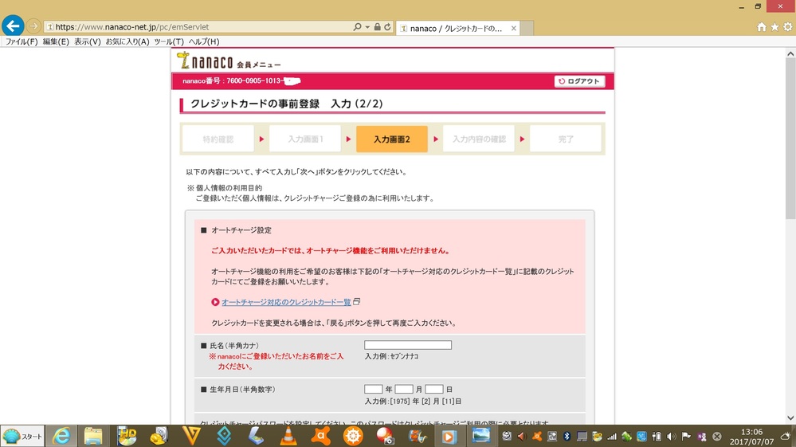This screenshot has height=447, width=796.
Task: Click the red arrow bullet before card list link
Action: pos(215,302)
